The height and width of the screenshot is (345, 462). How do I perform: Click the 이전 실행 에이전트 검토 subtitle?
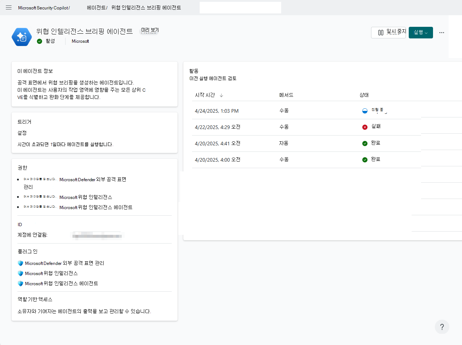point(213,78)
